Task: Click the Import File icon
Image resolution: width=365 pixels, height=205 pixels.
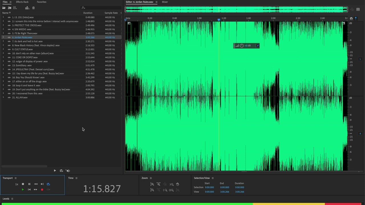Action: tap(9, 8)
